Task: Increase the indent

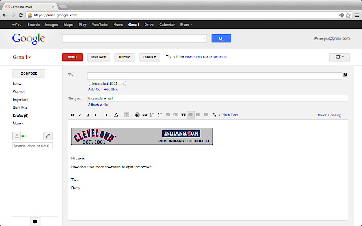Action: click(x=175, y=115)
